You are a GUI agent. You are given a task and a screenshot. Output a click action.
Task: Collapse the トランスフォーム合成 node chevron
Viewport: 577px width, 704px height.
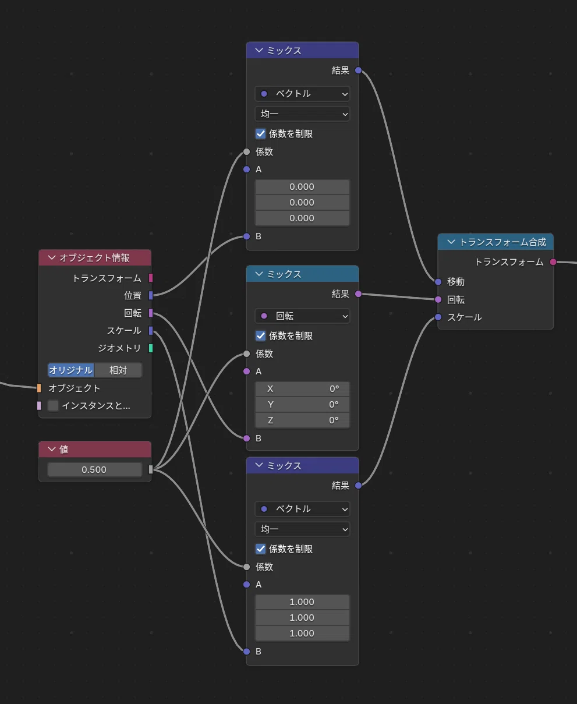tap(451, 242)
